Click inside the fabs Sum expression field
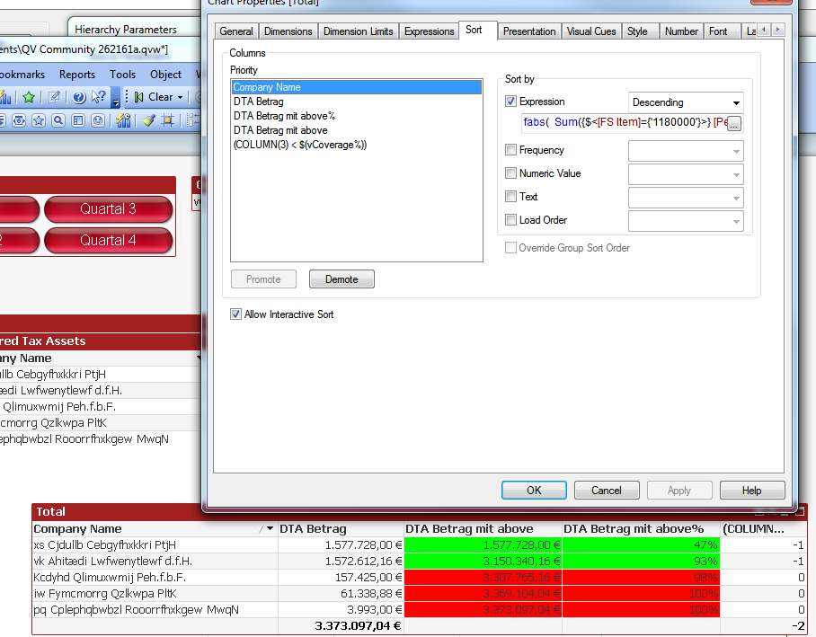 [x=624, y=123]
